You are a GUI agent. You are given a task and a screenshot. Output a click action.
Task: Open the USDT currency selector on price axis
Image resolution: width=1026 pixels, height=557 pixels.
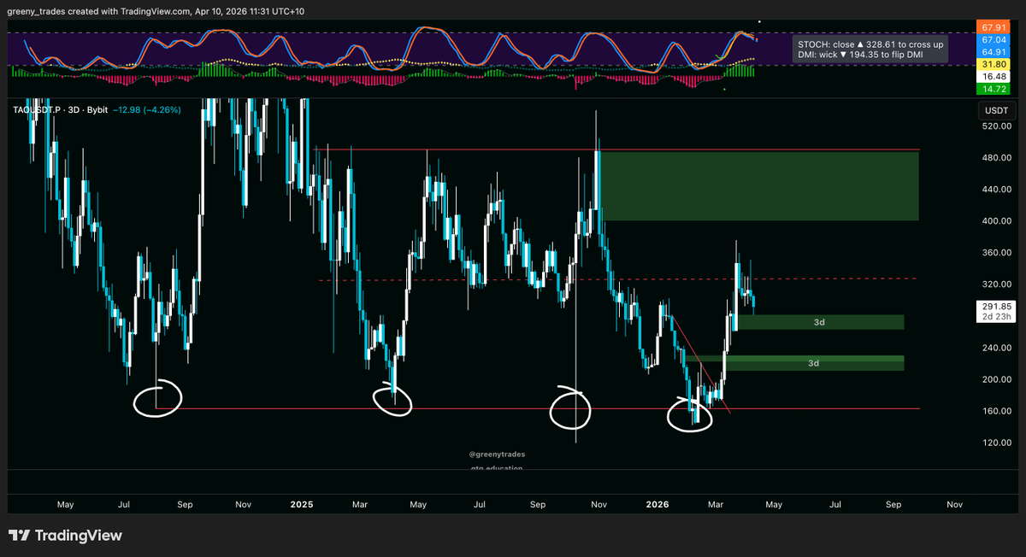[997, 111]
